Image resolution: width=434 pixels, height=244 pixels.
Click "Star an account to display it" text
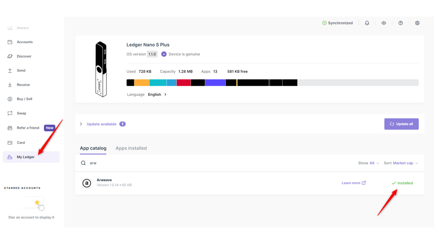coord(31,217)
